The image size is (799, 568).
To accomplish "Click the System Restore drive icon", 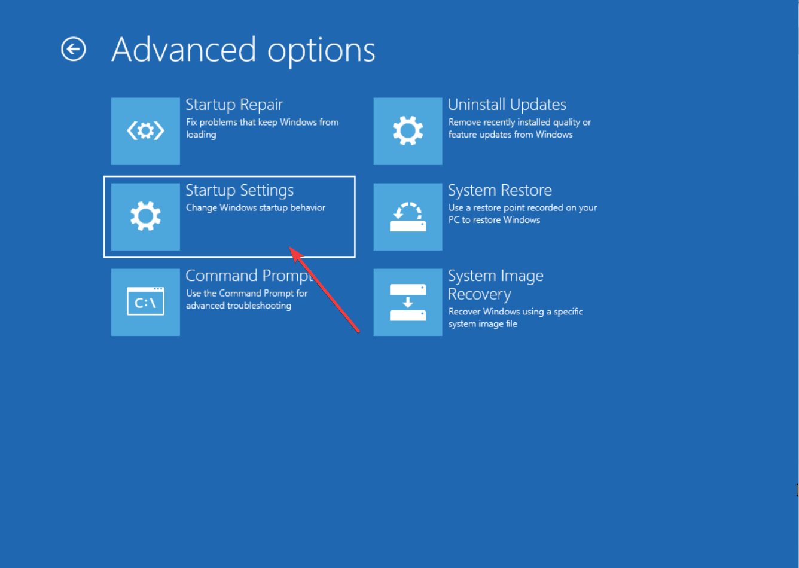I will click(x=408, y=216).
